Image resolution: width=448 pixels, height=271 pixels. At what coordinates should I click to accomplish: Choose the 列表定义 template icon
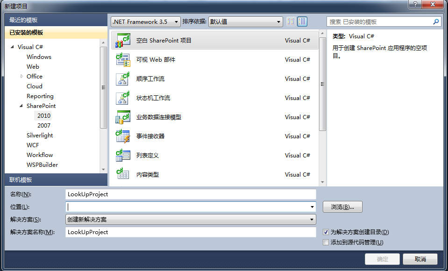click(x=123, y=155)
